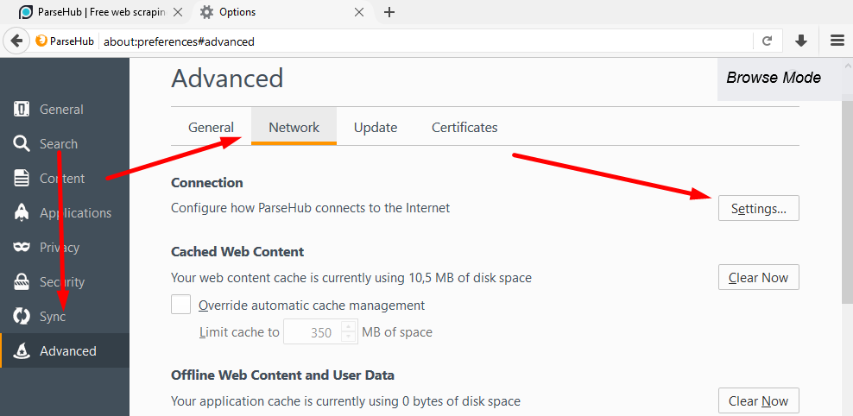
Task: Click the Connection section heading
Action: [x=206, y=183]
